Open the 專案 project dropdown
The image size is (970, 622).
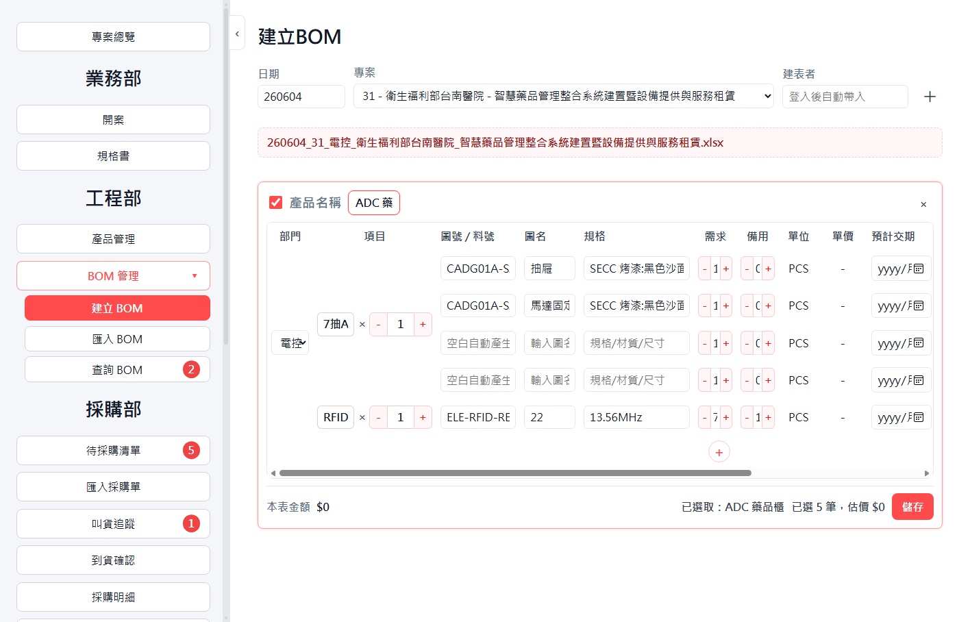click(x=564, y=96)
